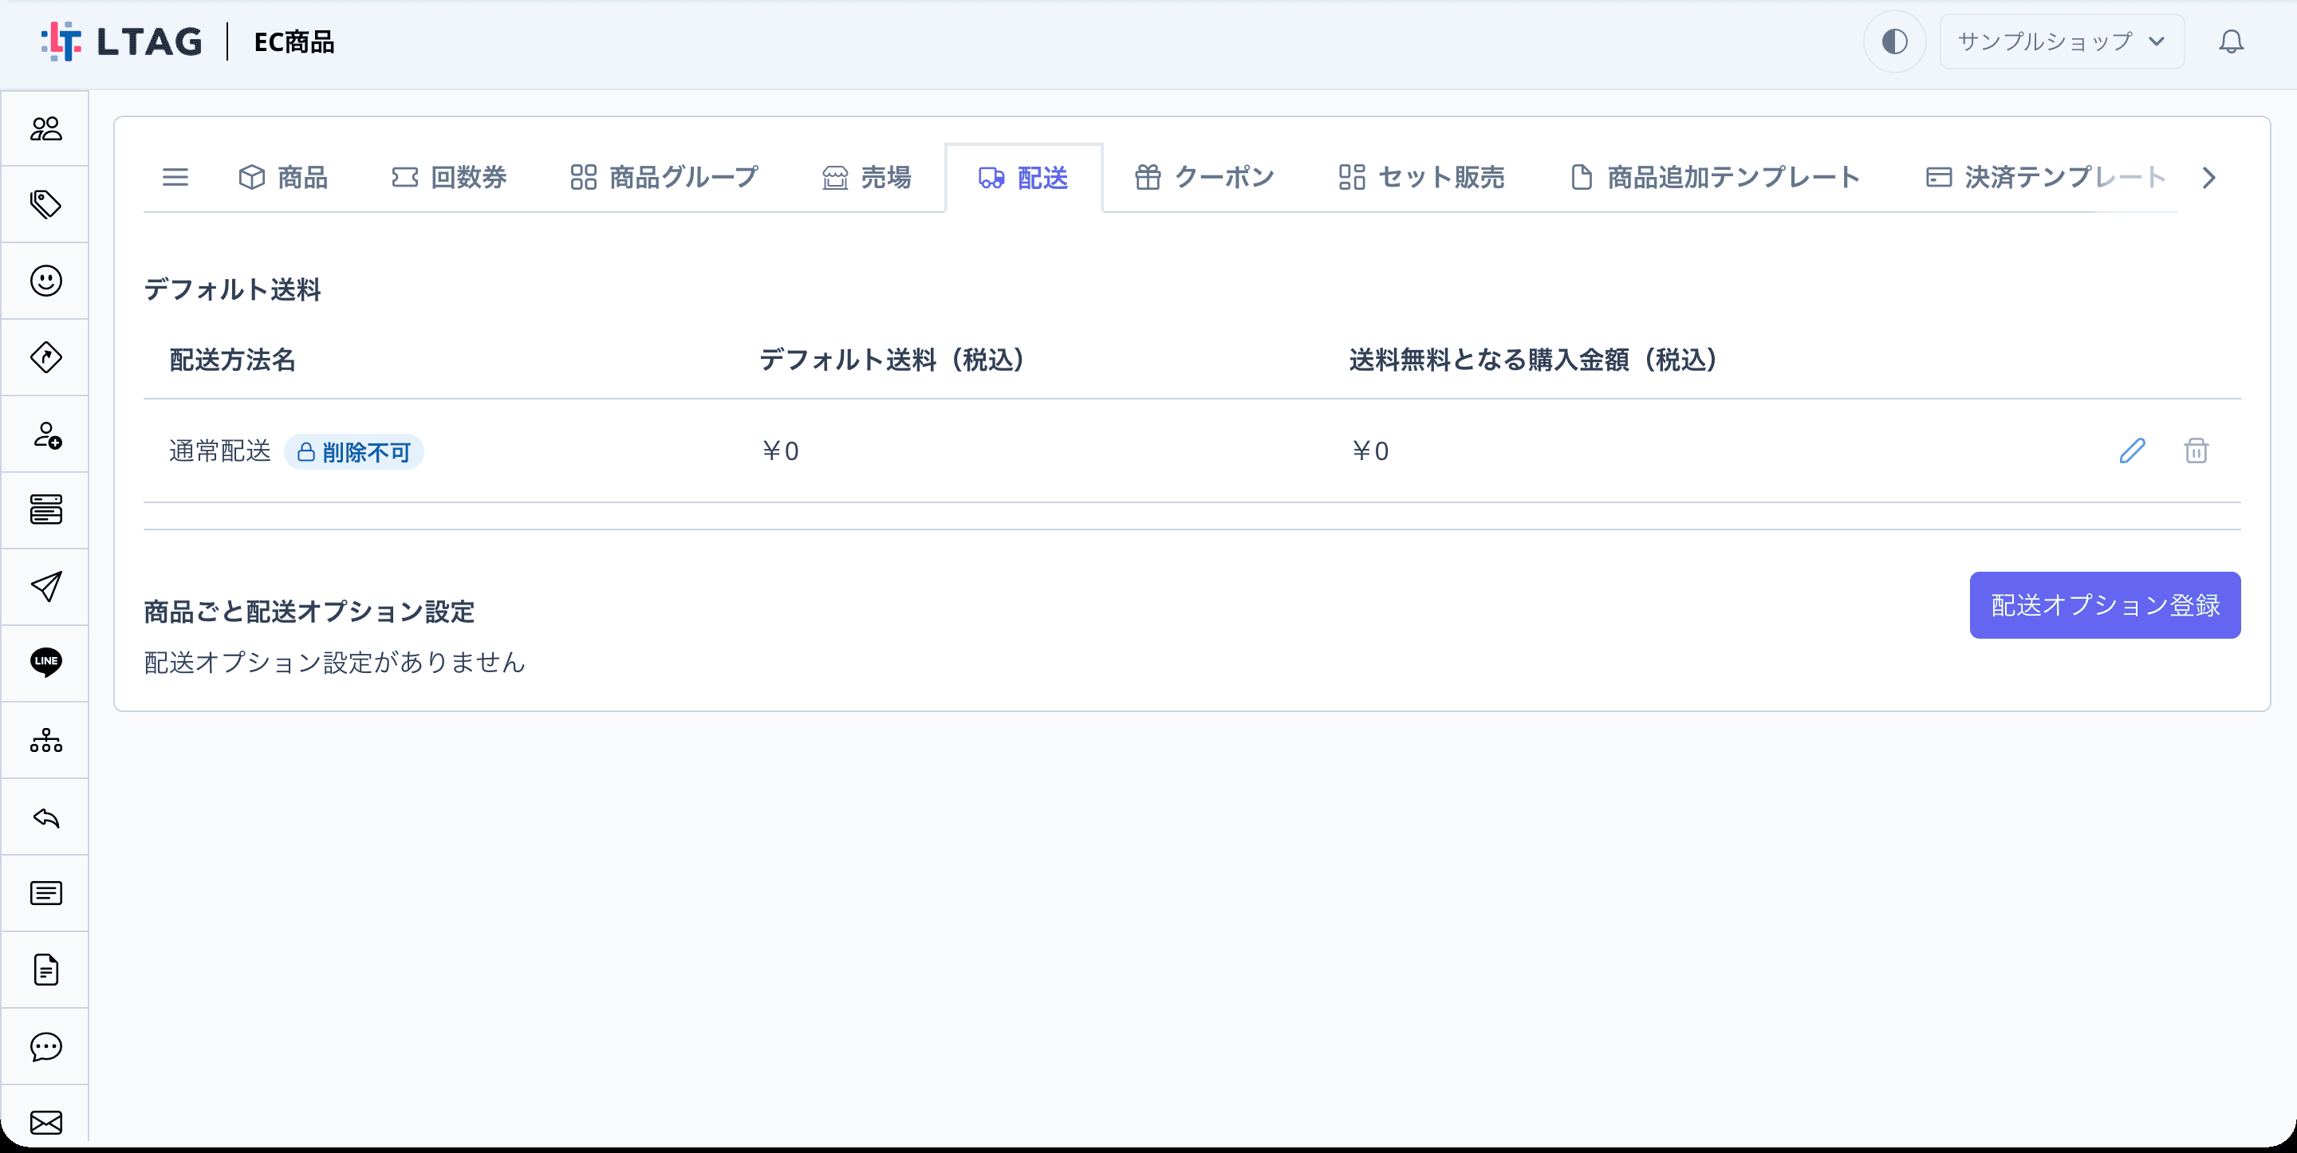Click the reply arrow sidebar icon
2297x1153 pixels.
[45, 817]
